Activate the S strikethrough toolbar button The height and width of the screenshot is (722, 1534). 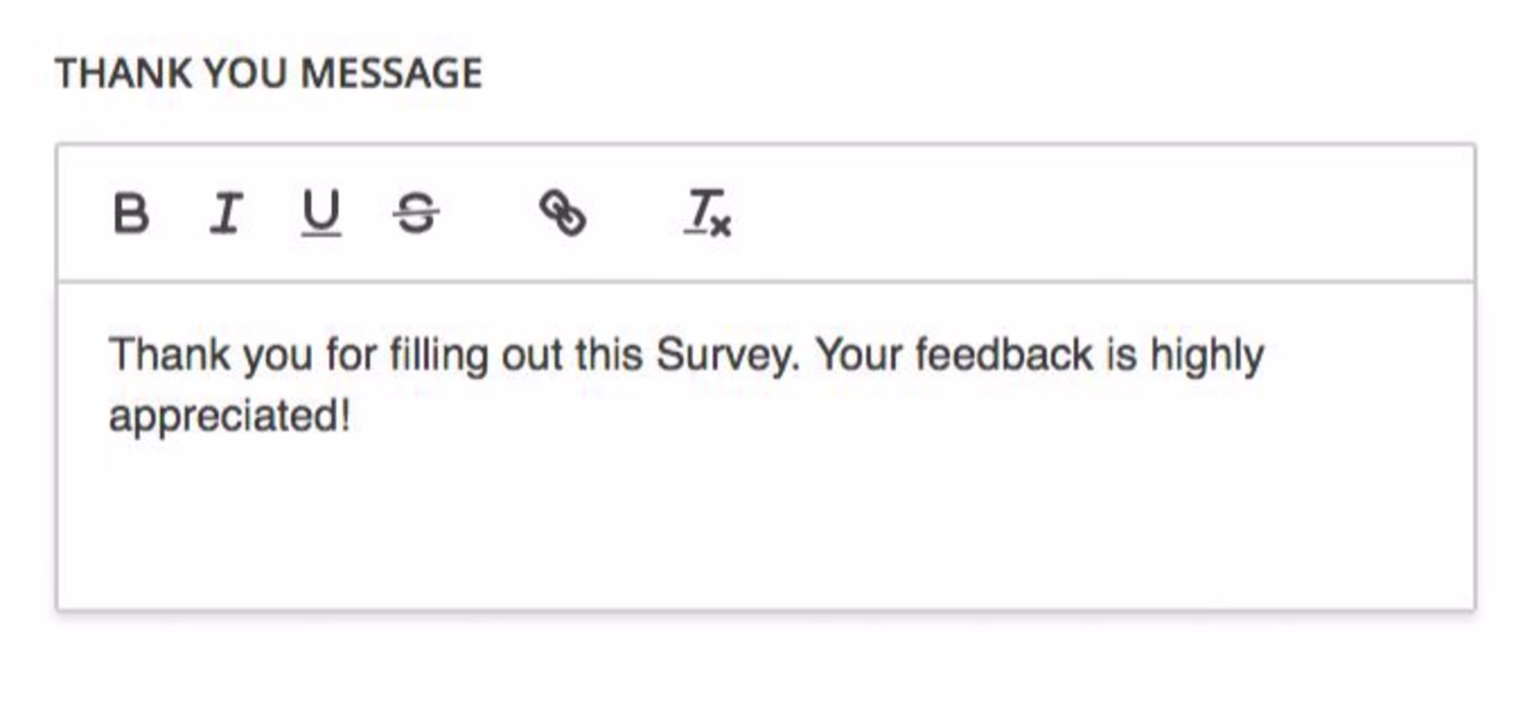417,214
